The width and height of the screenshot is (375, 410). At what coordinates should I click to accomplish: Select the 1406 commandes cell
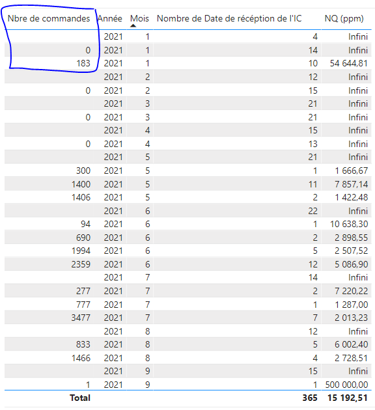(81, 197)
